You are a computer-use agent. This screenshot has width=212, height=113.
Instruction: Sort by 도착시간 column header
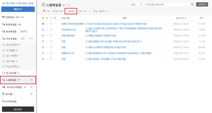pyautogui.click(x=181, y=18)
